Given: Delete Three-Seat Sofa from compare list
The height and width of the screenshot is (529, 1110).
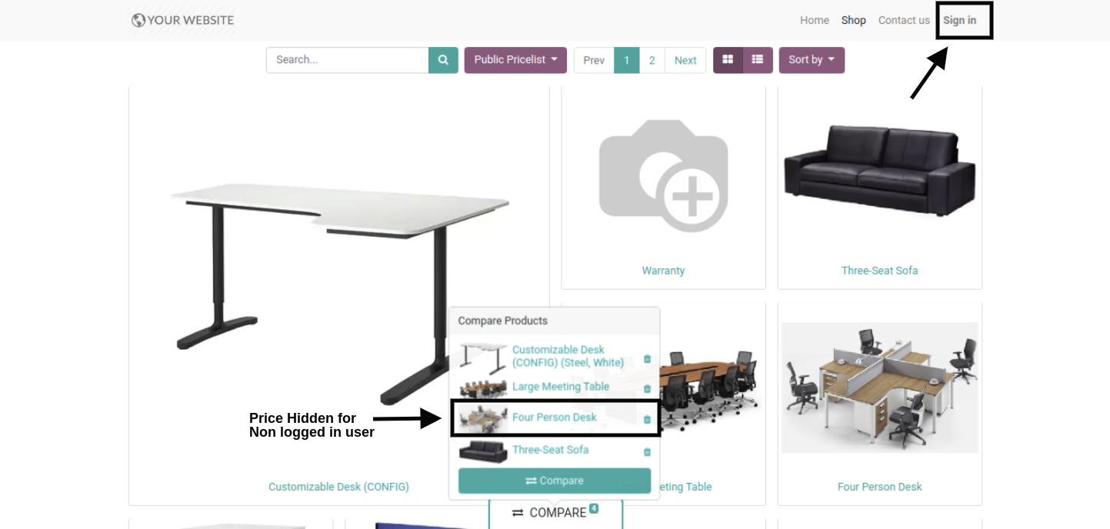Looking at the screenshot, I should 647,452.
